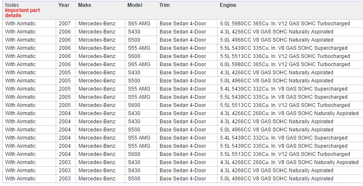Click the 2004 S600 V12 Turbocharged engine cell
The height and width of the screenshot is (186, 363).
click(290, 154)
